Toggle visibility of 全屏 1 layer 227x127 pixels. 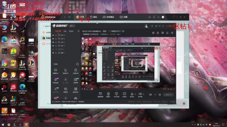[x=53, y=53]
